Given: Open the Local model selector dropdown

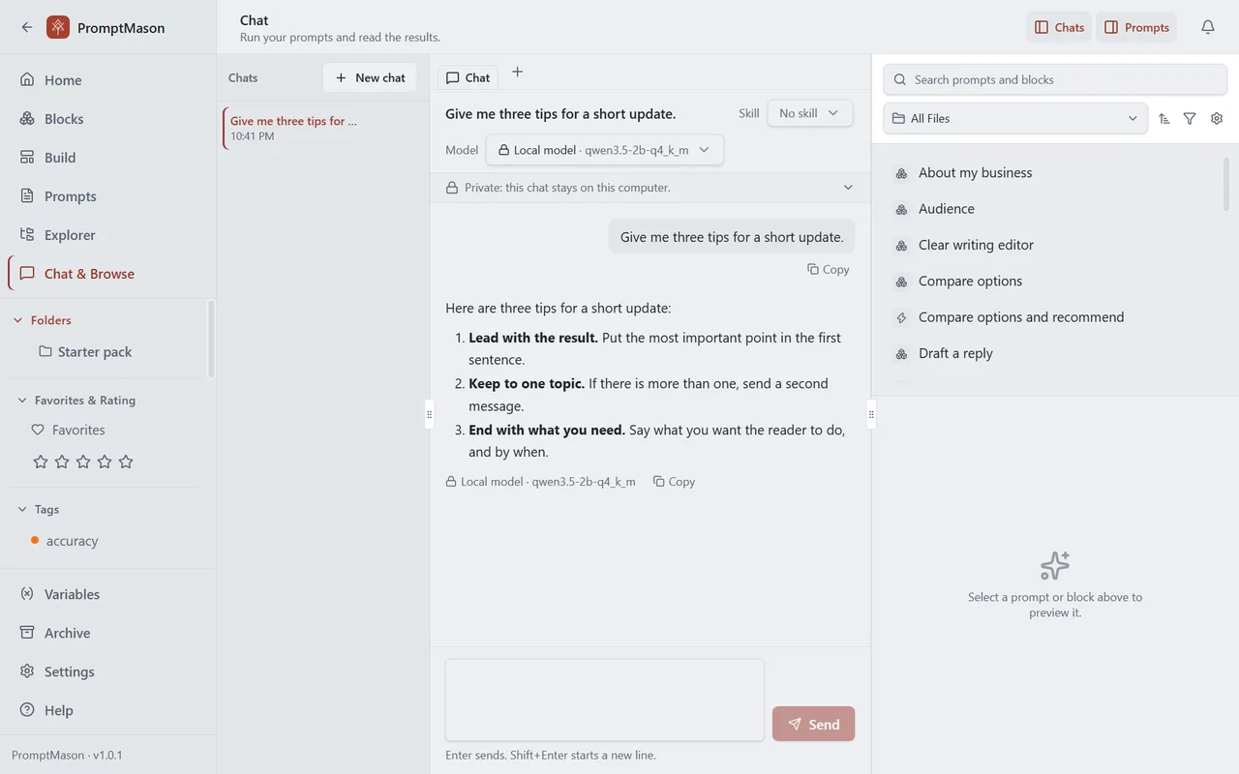Looking at the screenshot, I should (605, 150).
